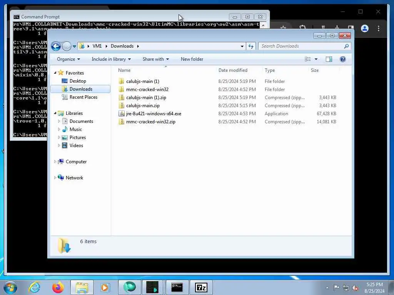Viewport: 394px width, 295px height.
Task: Select Desktop under Favorites
Action: coord(78,81)
